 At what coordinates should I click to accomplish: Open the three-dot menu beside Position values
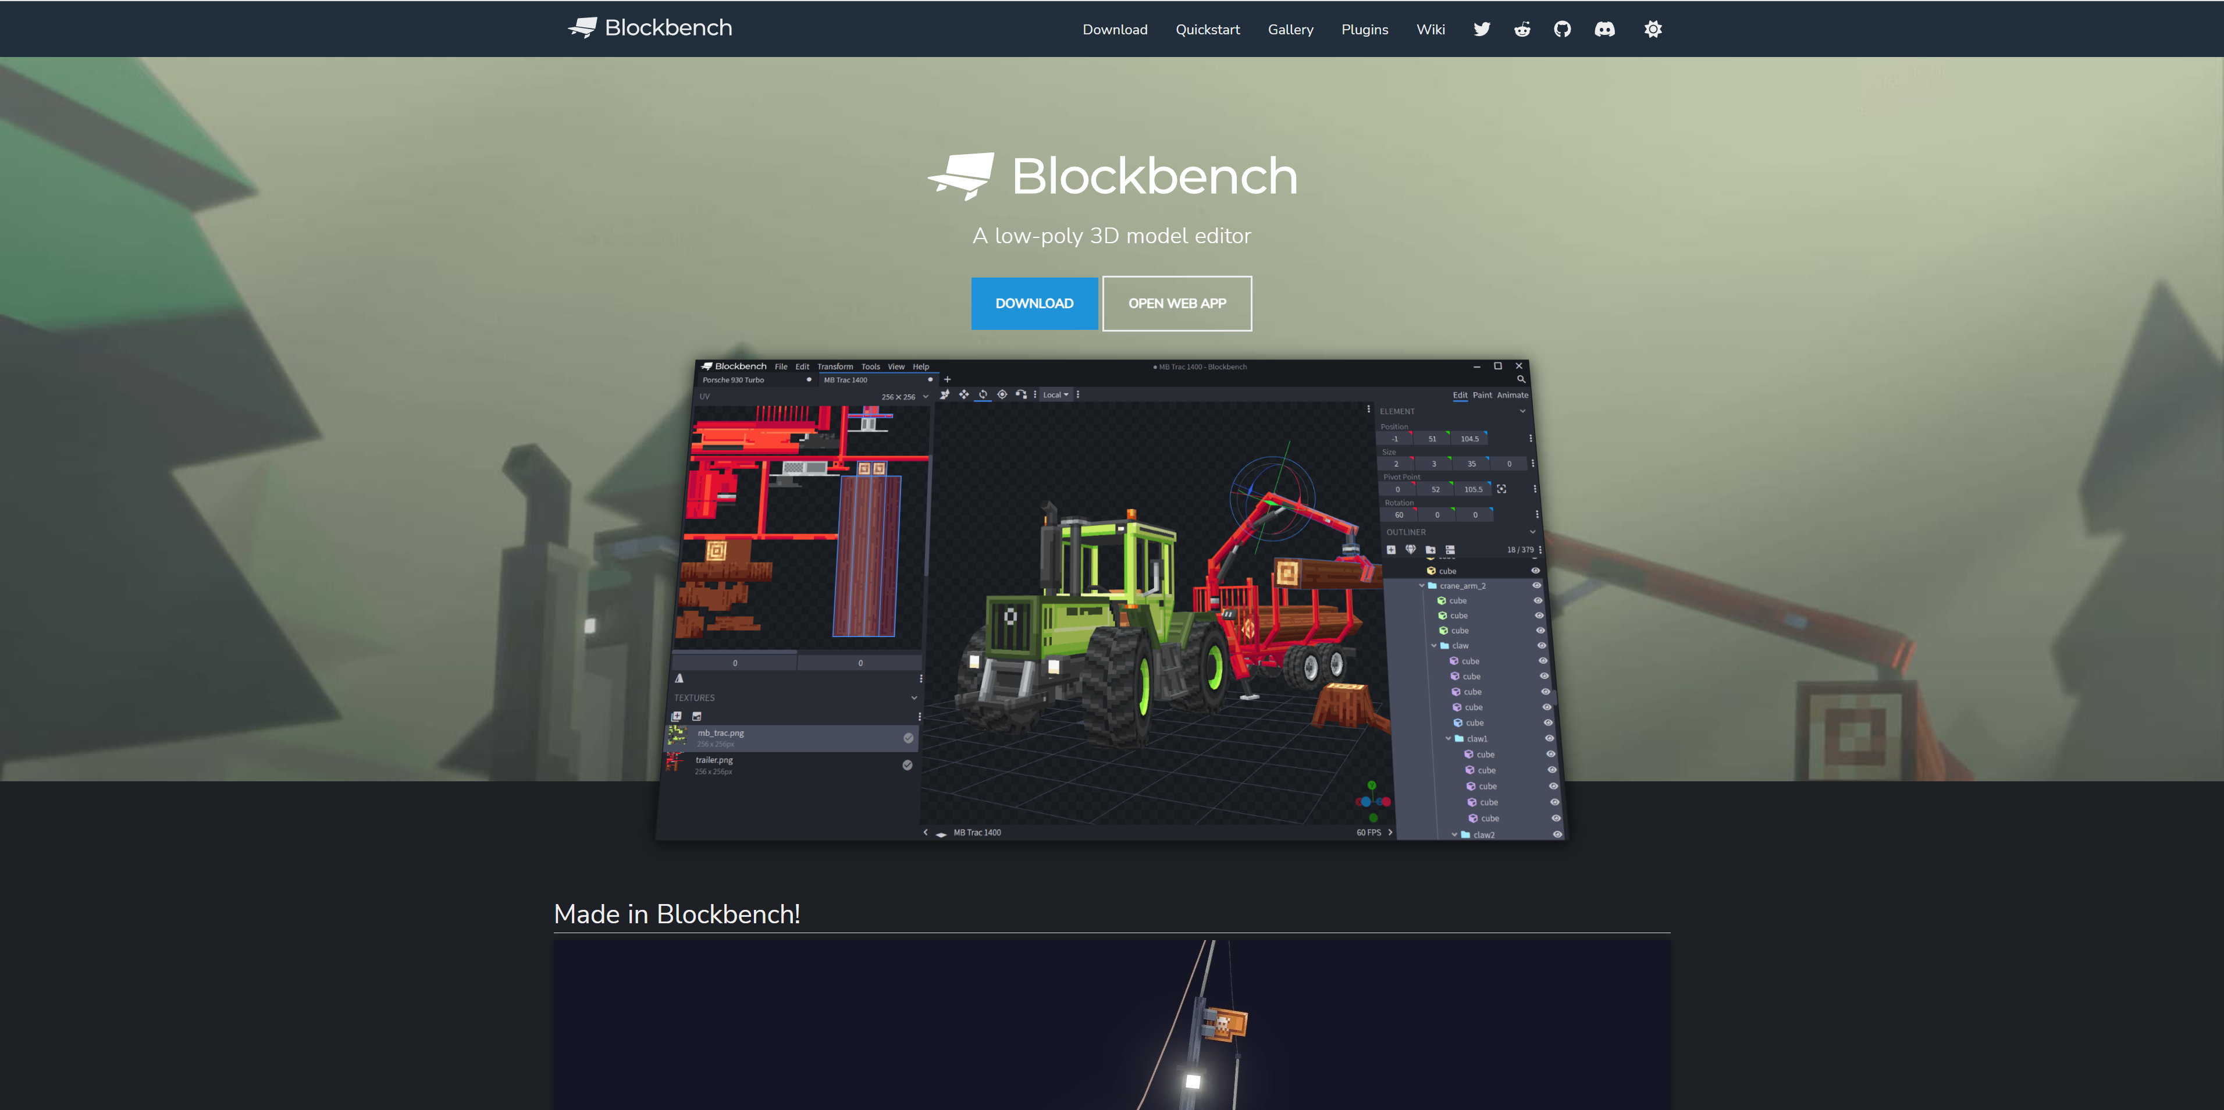tap(1531, 439)
